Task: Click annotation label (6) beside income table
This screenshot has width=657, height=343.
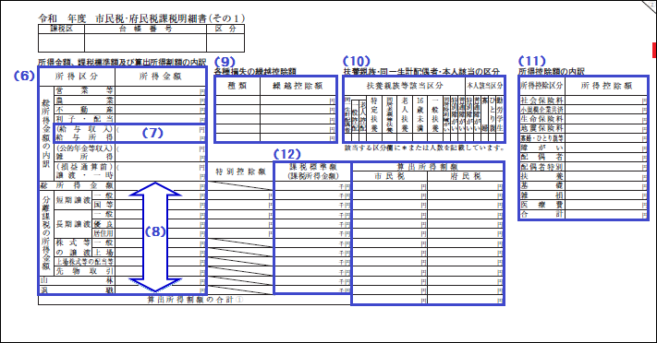Action: point(23,76)
